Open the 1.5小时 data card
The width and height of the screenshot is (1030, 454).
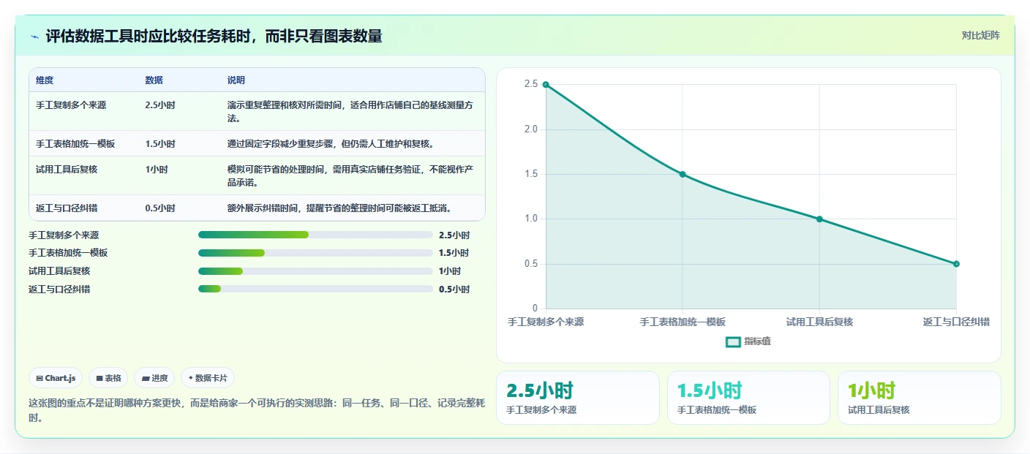click(x=748, y=398)
